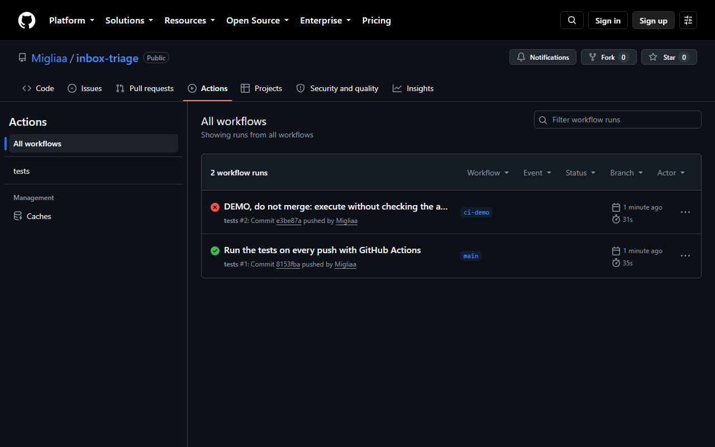Open the Pricing page
The image size is (715, 447).
pos(376,20)
